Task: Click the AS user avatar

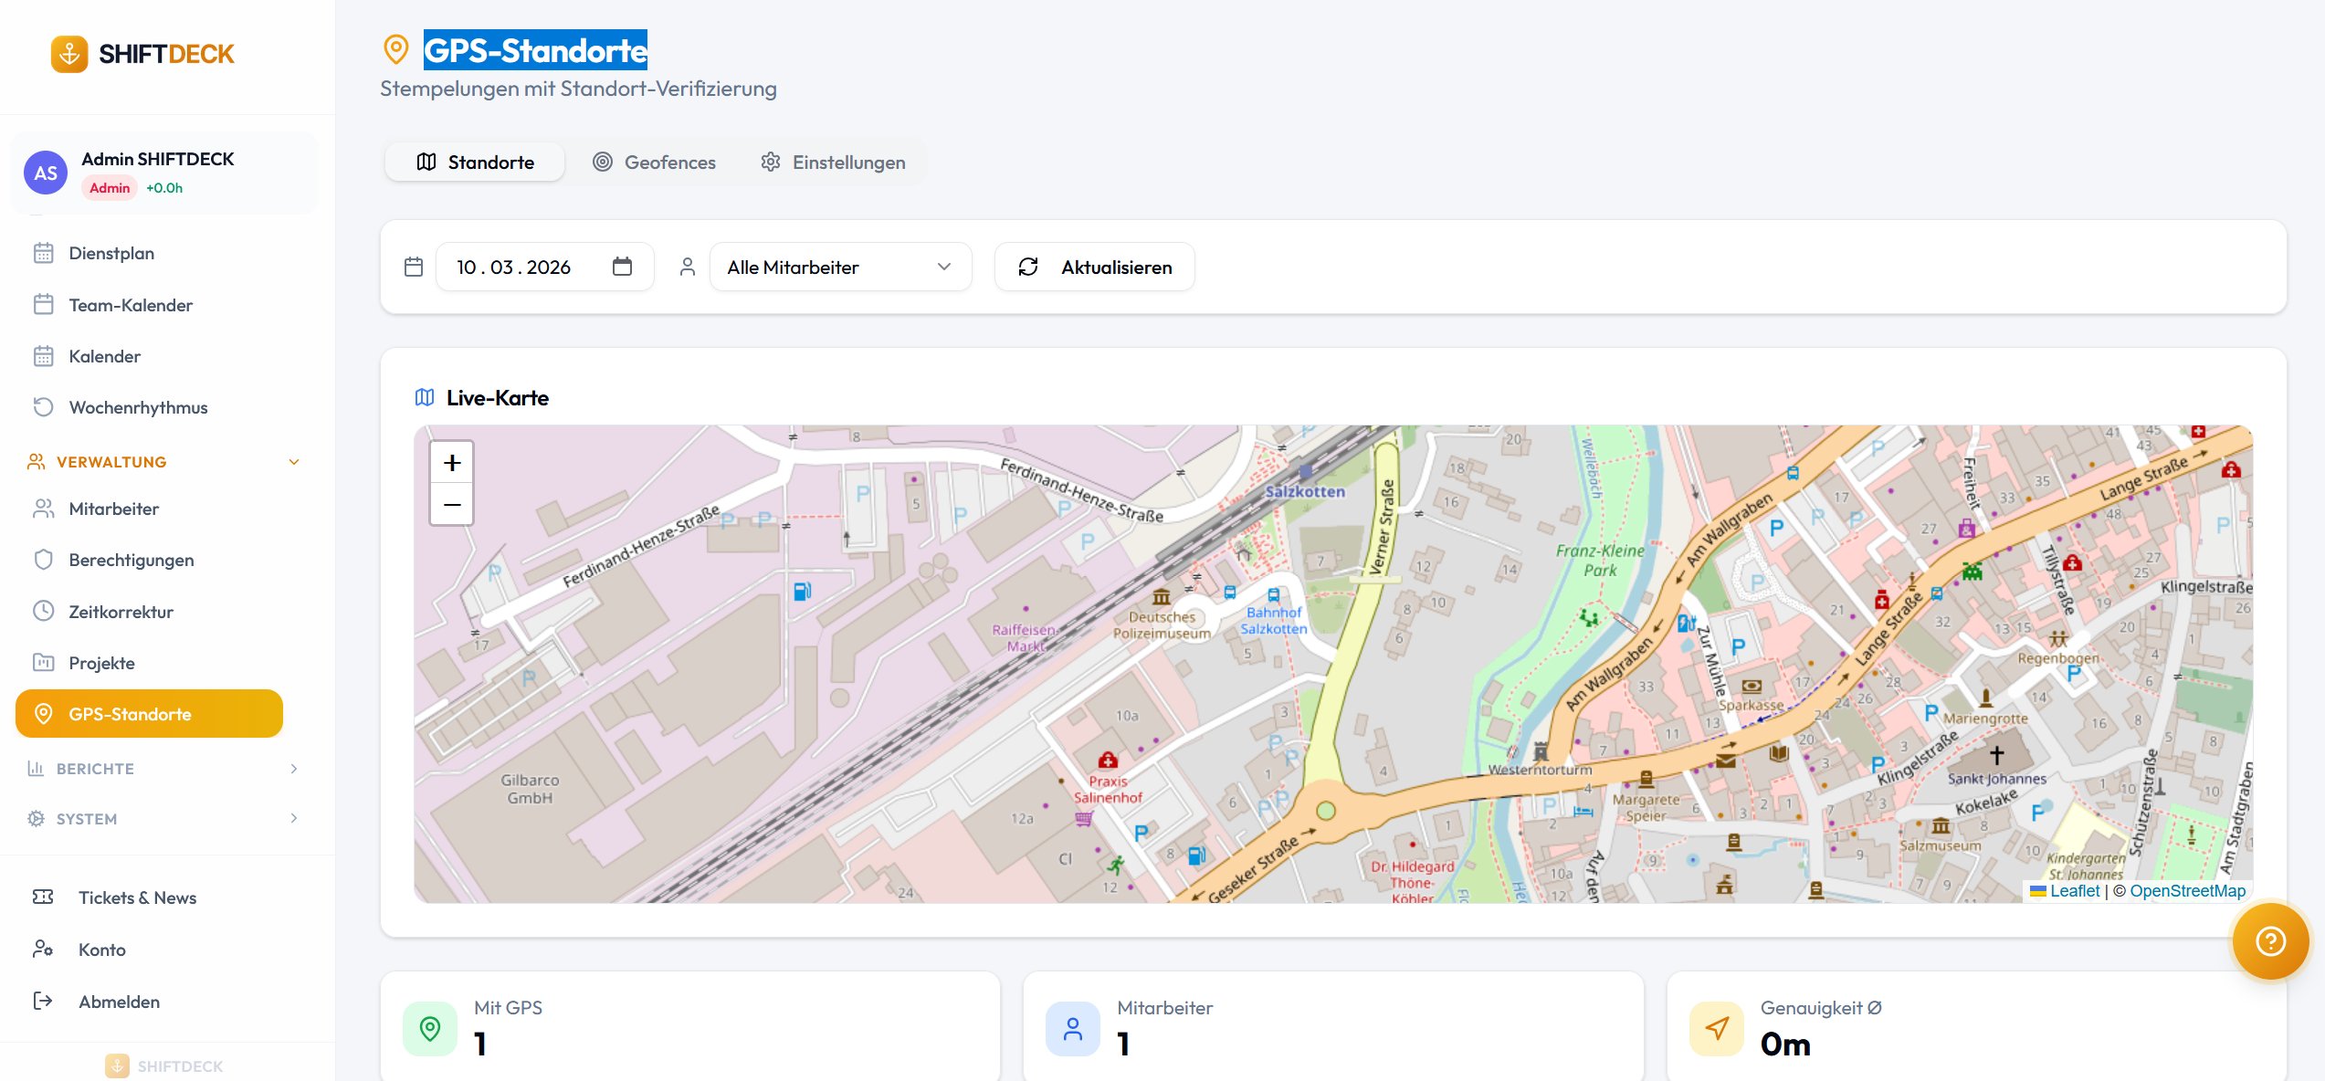Action: [x=46, y=173]
